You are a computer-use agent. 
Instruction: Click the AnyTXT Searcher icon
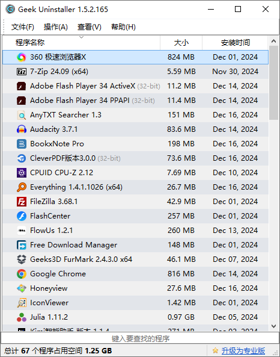[22, 115]
